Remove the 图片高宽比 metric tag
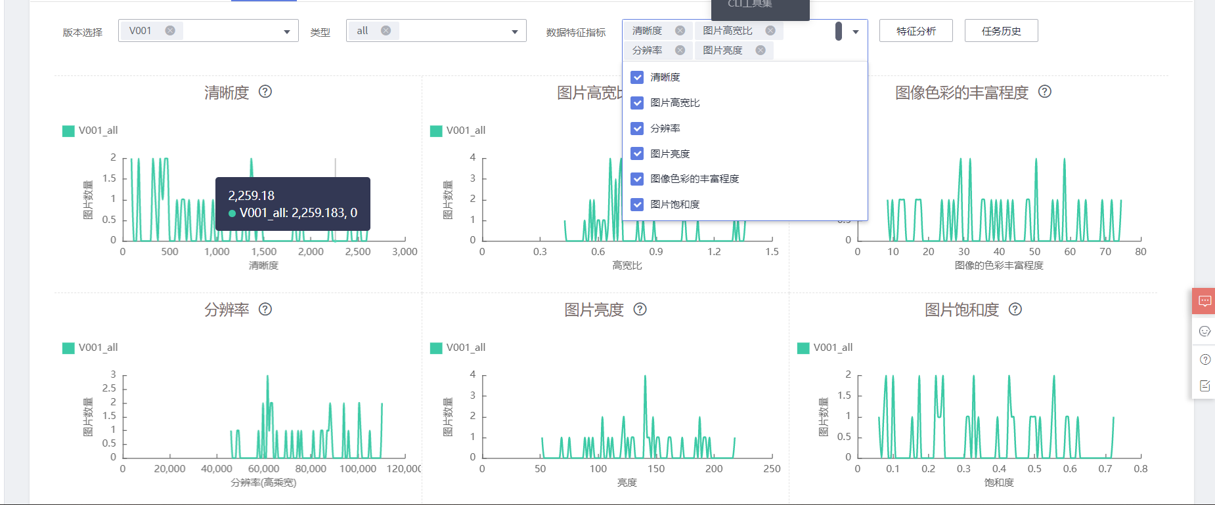 tap(770, 30)
